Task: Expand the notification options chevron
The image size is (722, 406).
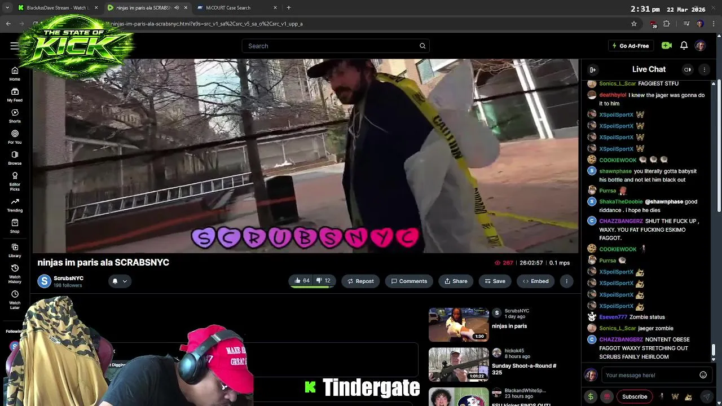Action: click(125, 281)
